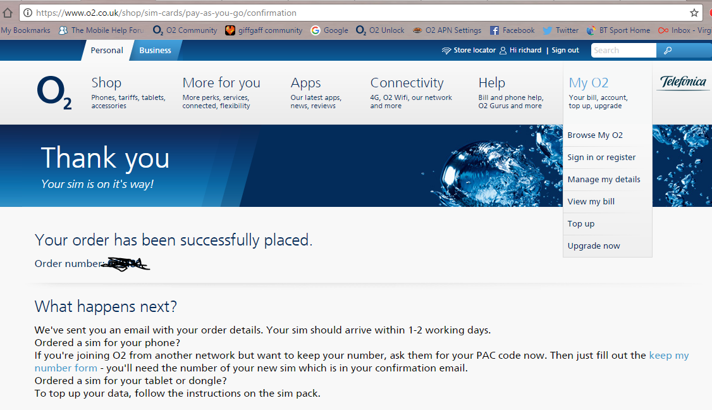
Task: Expand the Help navigation menu
Action: [x=491, y=83]
